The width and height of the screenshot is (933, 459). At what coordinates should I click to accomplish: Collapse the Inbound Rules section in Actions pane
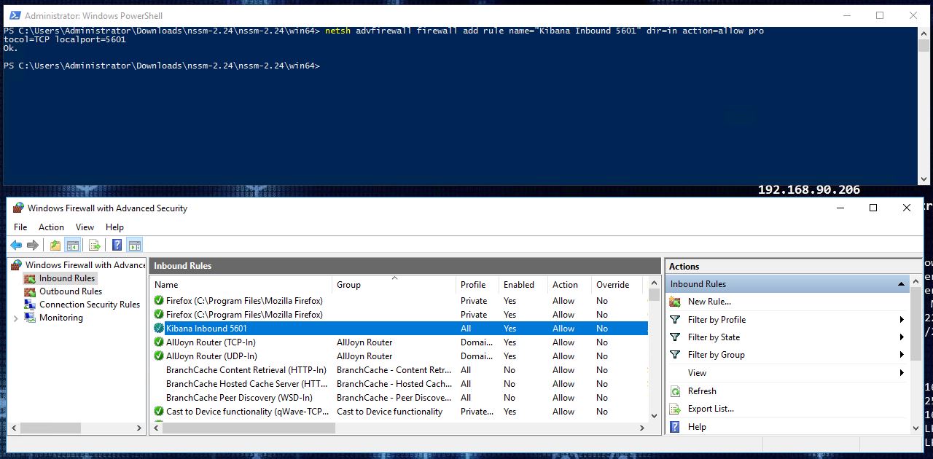click(902, 284)
